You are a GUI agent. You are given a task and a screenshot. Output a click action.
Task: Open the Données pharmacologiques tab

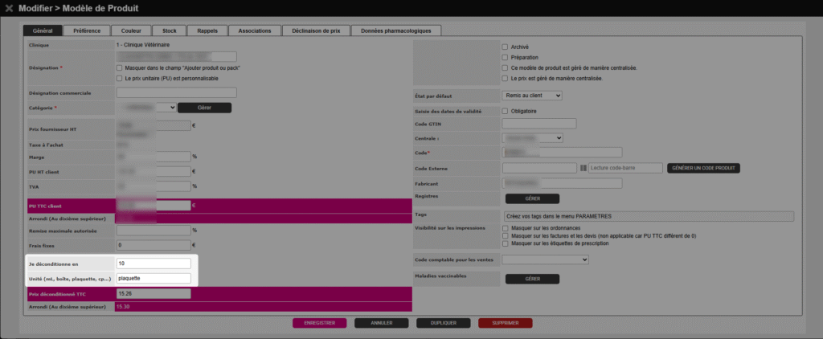tap(396, 31)
